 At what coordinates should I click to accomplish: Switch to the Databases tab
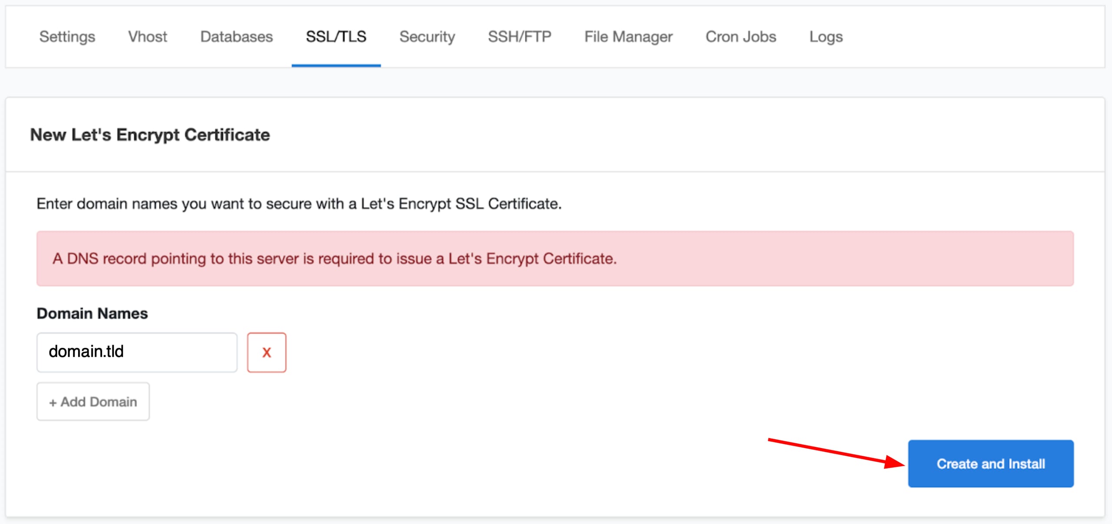(236, 37)
